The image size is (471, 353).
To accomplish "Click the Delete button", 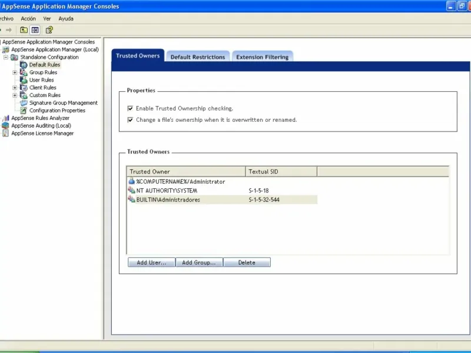I will 247,262.
